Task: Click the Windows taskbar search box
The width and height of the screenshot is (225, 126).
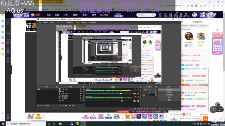Action: (x=26, y=124)
